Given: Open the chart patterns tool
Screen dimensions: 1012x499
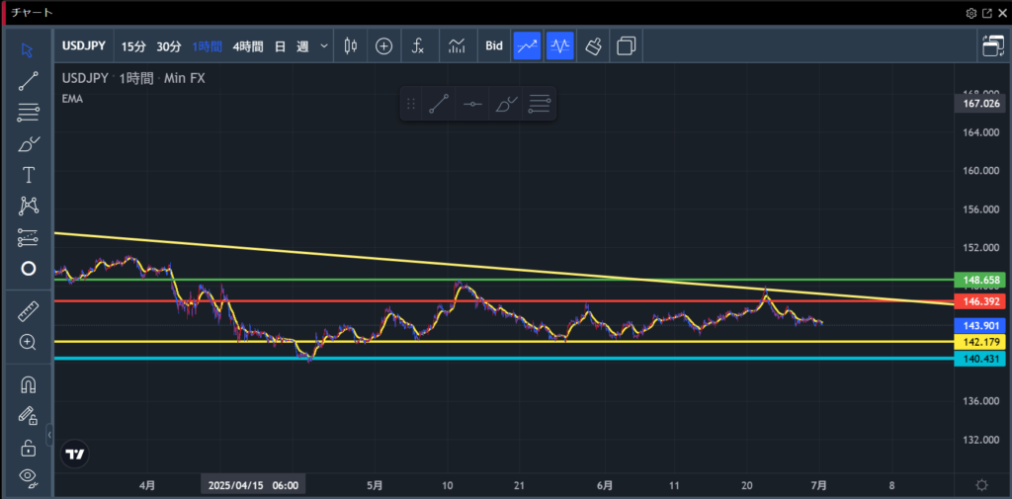Looking at the screenshot, I should pos(28,206).
